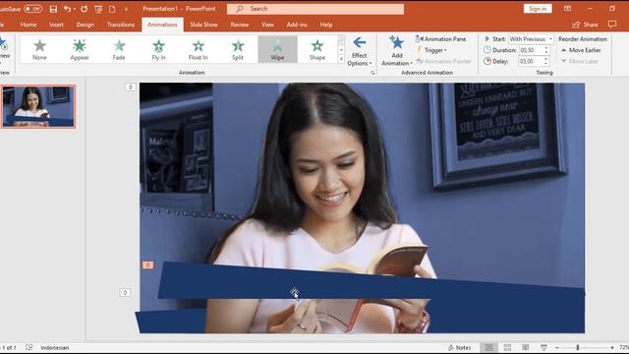Click the spell check status icon
This screenshot has width=629, height=354.
(x=29, y=347)
